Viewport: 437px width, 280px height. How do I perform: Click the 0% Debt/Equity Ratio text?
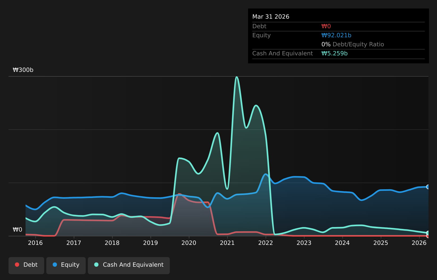point(353,44)
